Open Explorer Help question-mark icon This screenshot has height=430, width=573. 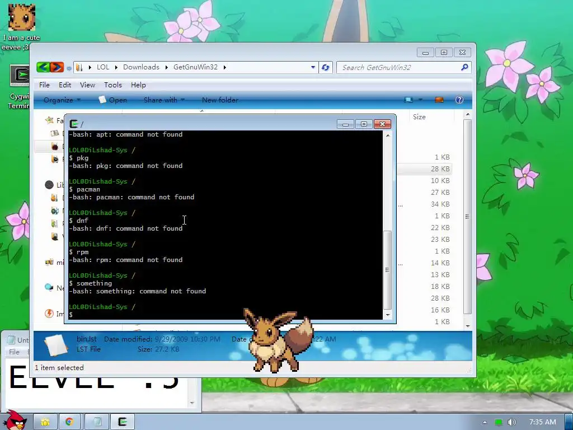(x=459, y=100)
